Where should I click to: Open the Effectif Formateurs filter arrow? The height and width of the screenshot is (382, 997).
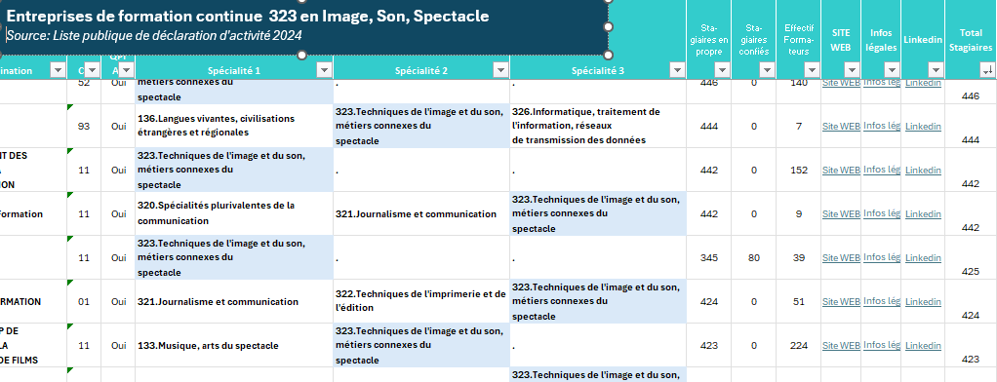coord(812,70)
